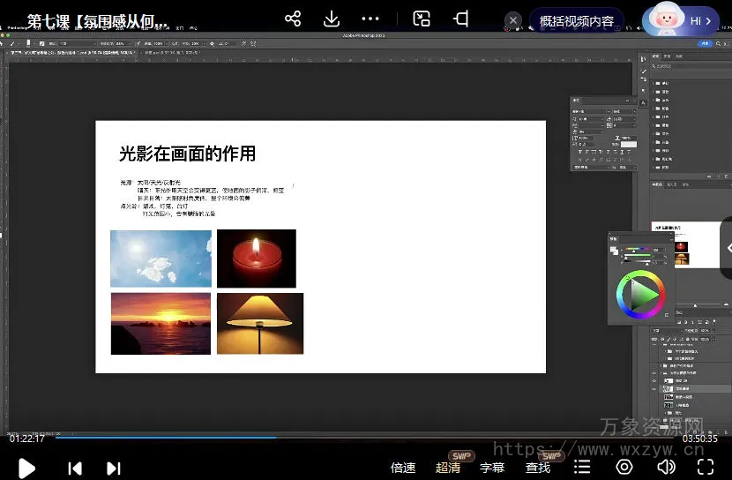Open the three-dot more options menu
Screen dimensions: 732x480
[x=370, y=19]
